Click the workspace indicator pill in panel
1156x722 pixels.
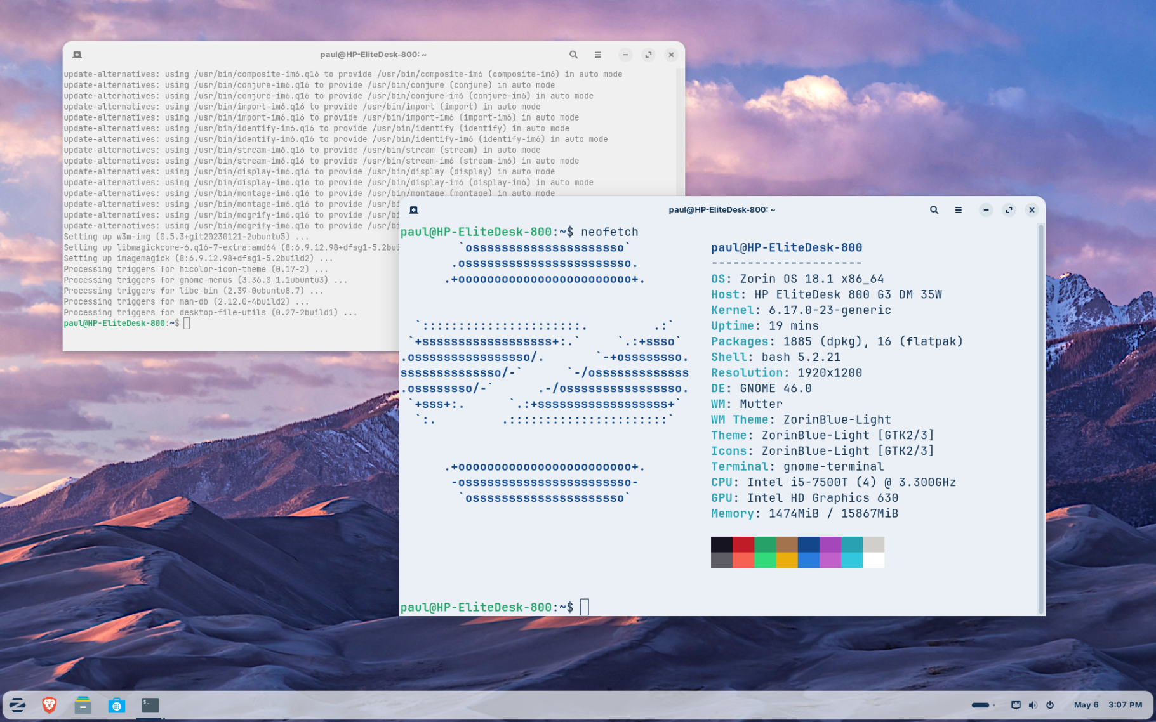[981, 705]
